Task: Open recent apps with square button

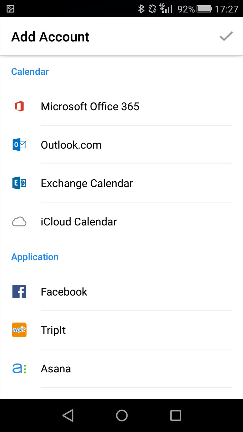Action: click(x=175, y=415)
